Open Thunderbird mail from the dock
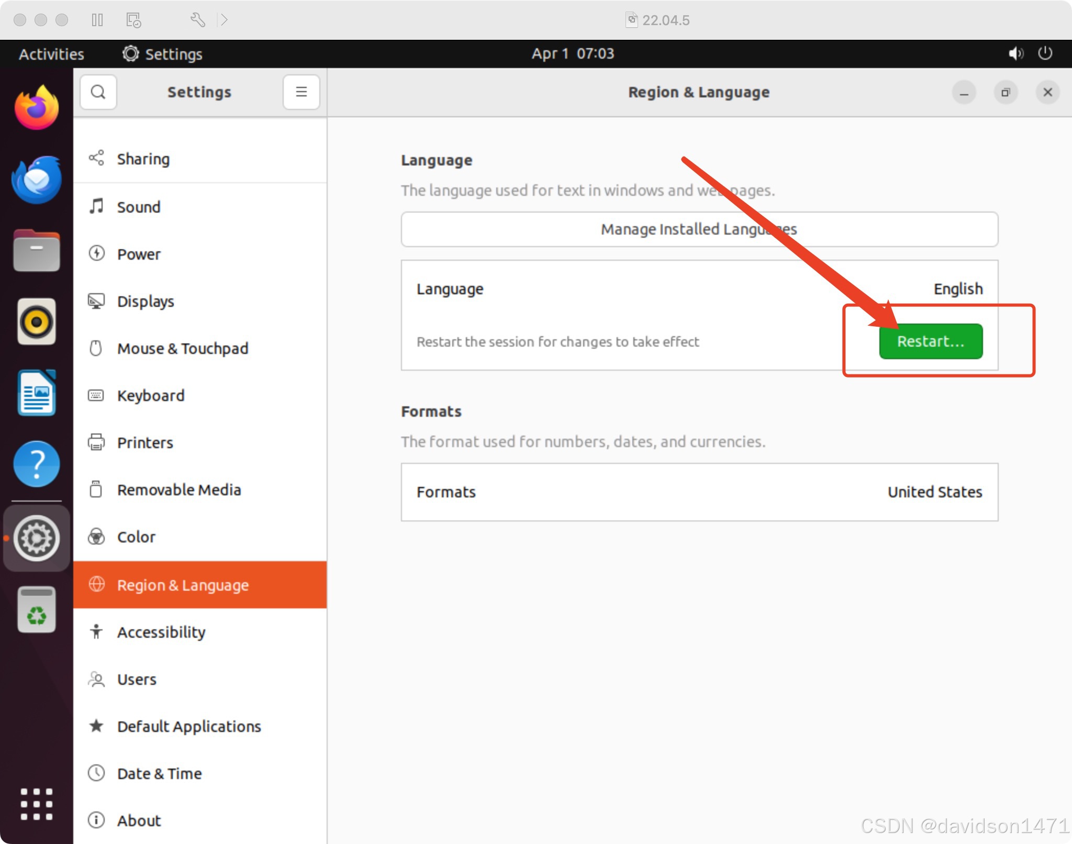Screen dimensions: 1072x844 coord(37,180)
